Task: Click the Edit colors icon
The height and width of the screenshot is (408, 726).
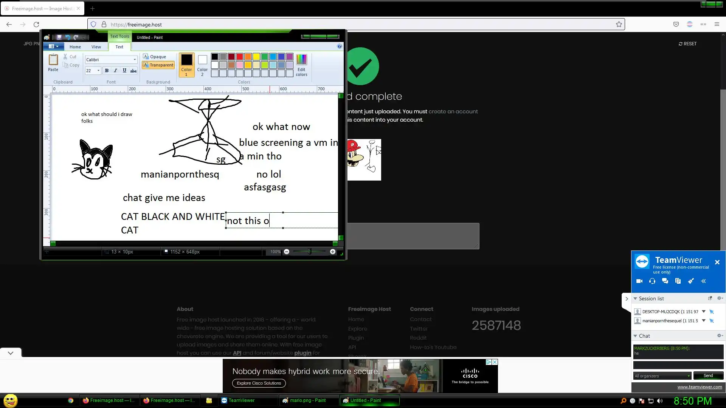Action: [301, 60]
